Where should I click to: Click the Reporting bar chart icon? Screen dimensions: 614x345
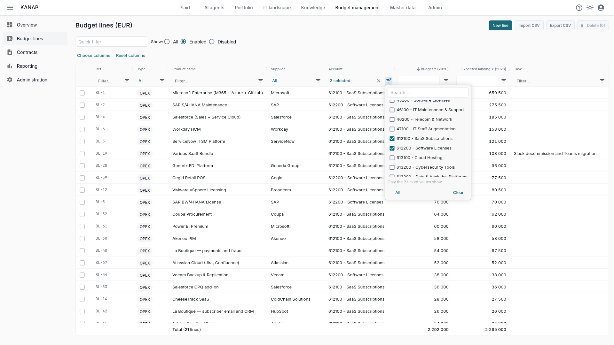10,66
